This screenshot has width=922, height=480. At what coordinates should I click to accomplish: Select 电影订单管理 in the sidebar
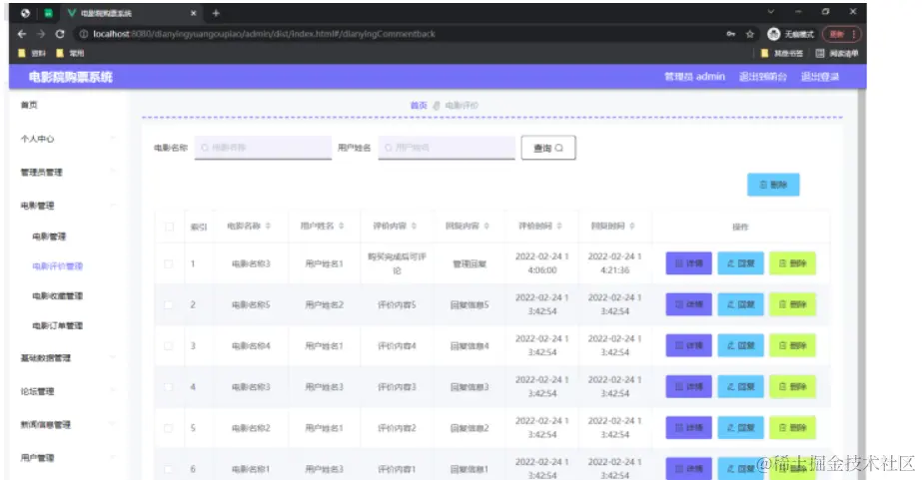click(x=58, y=326)
